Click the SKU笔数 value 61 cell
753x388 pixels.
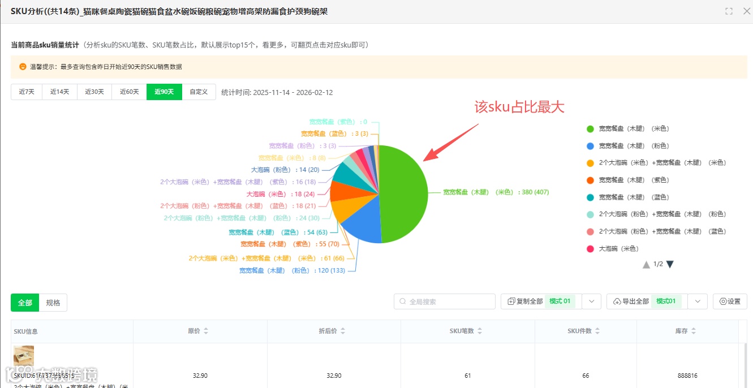pos(468,376)
